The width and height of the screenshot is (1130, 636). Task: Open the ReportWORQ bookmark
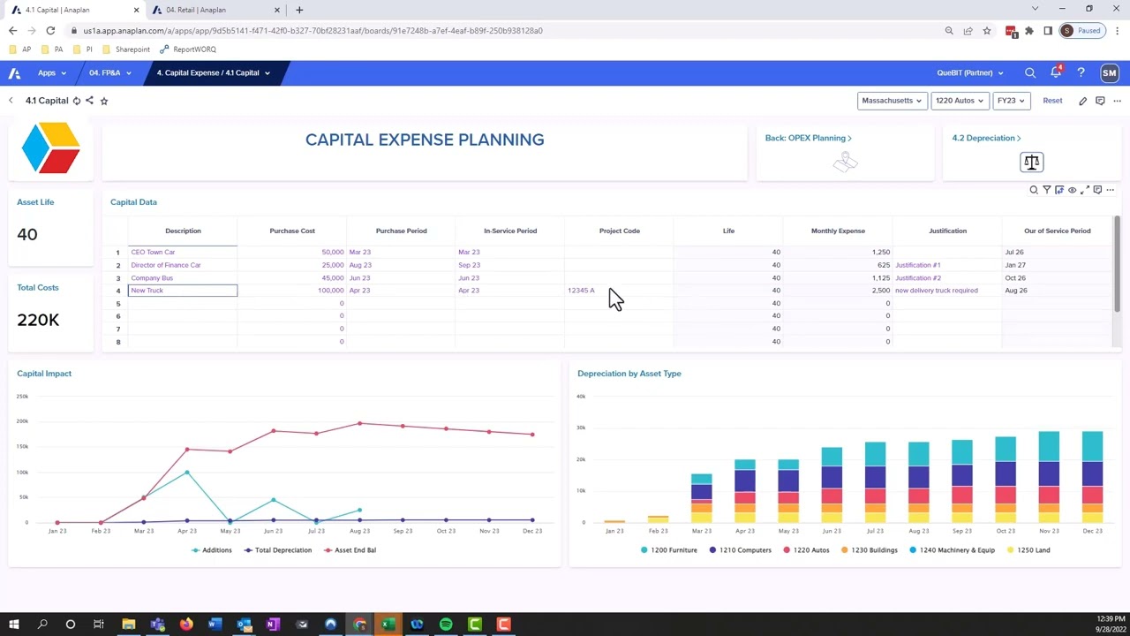(x=188, y=49)
